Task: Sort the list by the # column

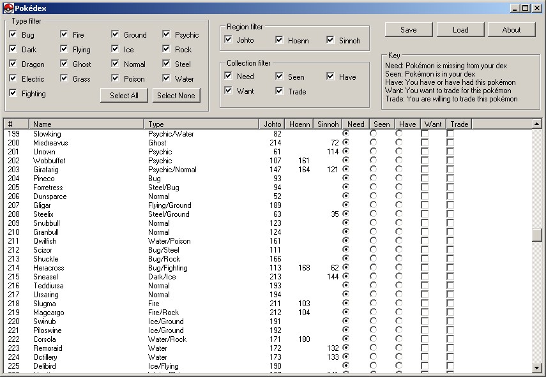Action: (x=17, y=124)
